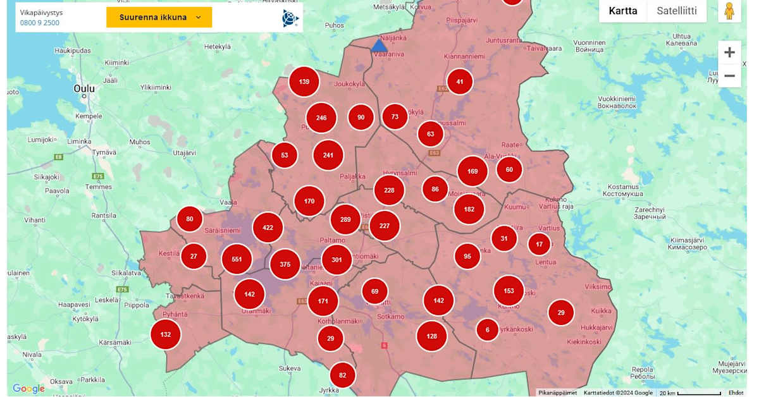The width and height of the screenshot is (759, 397).
Task: Click the company logo in top panel
Action: tap(290, 18)
